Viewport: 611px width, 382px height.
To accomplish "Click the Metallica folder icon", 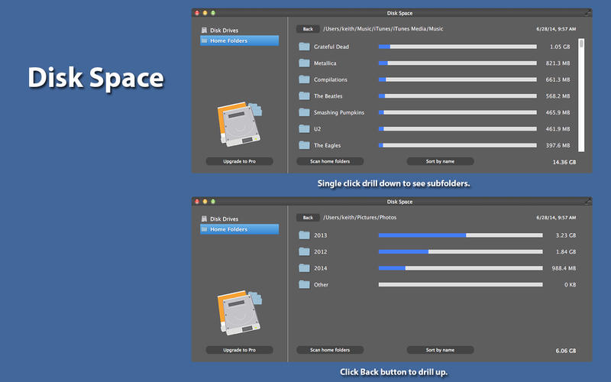I will point(304,63).
